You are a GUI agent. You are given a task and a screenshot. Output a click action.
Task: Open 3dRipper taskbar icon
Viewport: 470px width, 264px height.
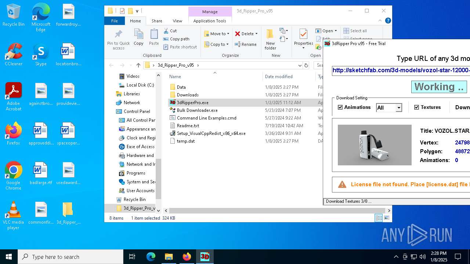pyautogui.click(x=205, y=257)
